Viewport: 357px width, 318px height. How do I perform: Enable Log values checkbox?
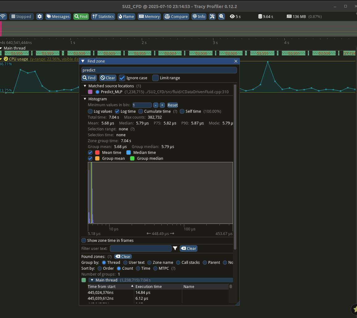(x=90, y=111)
